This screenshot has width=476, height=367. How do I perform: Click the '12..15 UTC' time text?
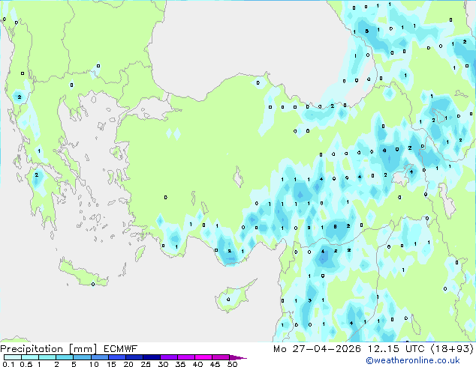[x=396, y=349]
